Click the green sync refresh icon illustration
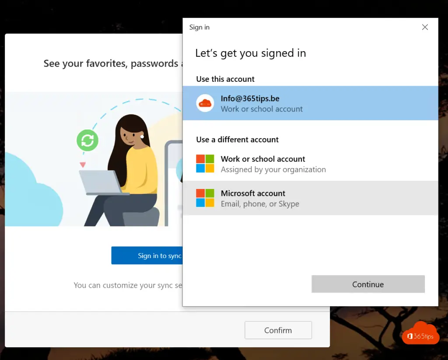Viewport: 448px width, 360px height. pos(87,140)
